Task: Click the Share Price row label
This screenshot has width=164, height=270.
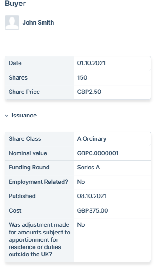Action: 24,92
